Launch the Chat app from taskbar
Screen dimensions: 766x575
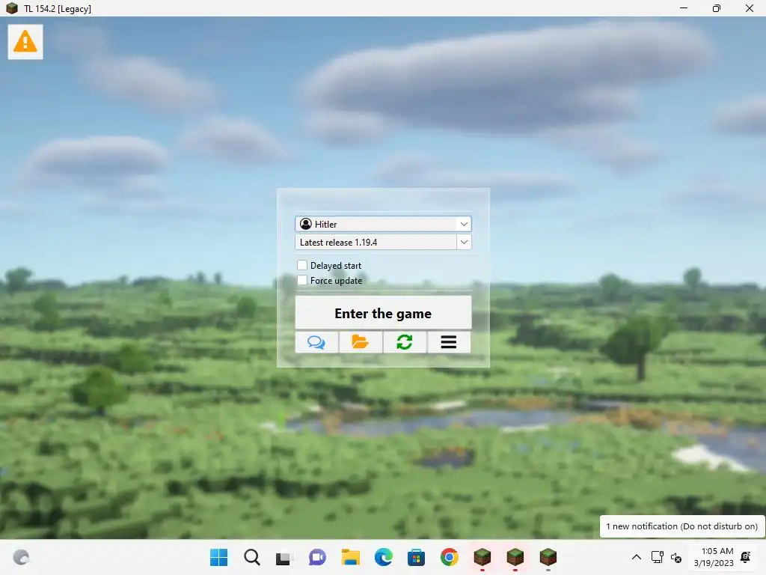317,557
